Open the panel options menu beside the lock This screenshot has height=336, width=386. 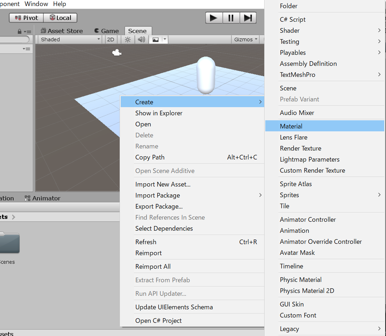point(27,32)
